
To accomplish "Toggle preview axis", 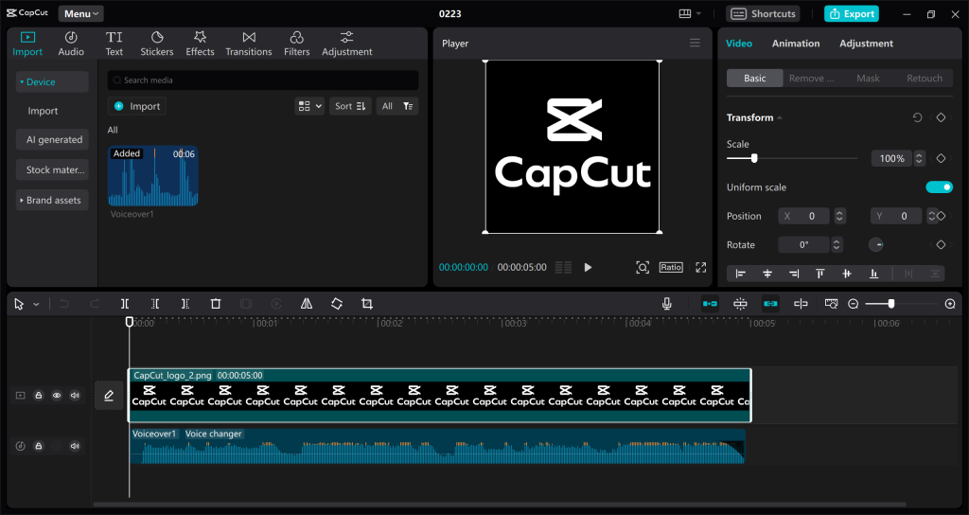I will (x=801, y=304).
